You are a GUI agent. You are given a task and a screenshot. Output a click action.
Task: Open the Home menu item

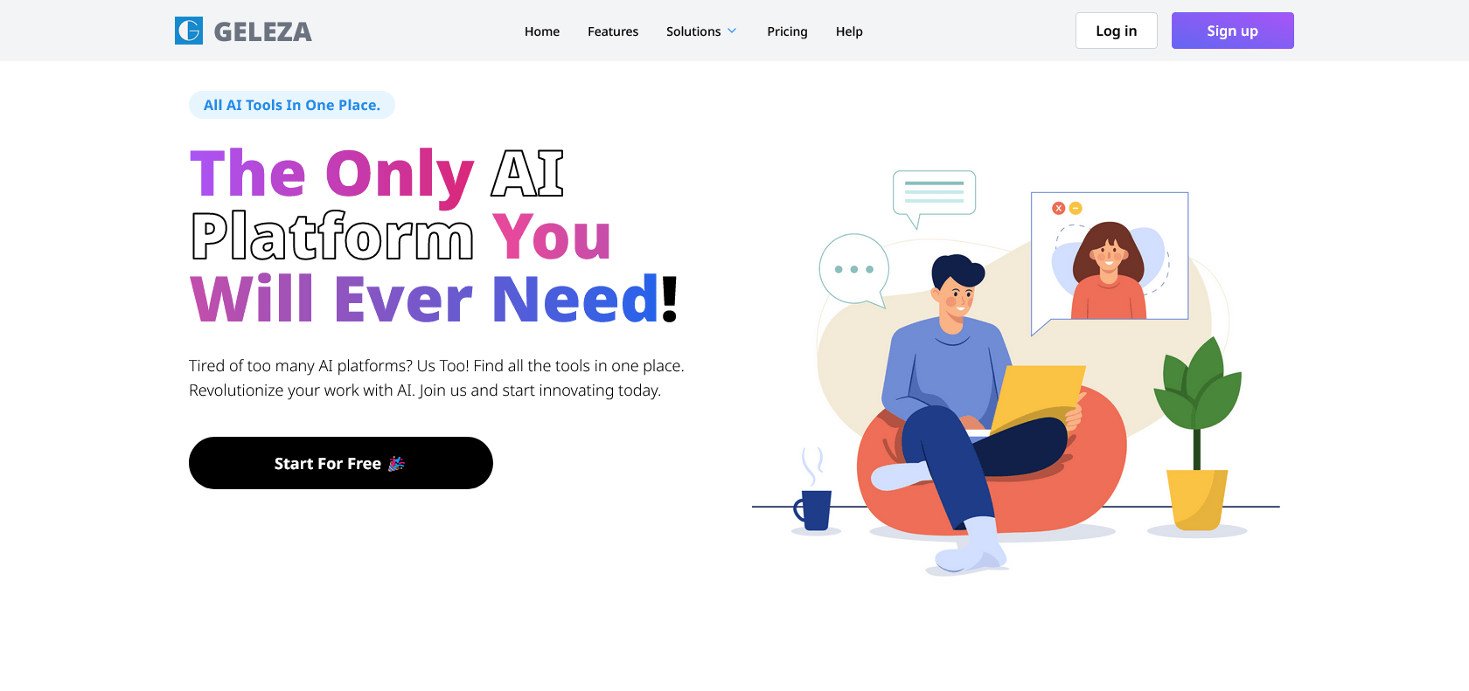pyautogui.click(x=542, y=31)
